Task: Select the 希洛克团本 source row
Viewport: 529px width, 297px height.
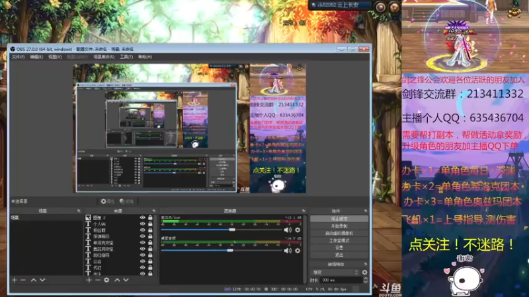Action: click(x=119, y=243)
